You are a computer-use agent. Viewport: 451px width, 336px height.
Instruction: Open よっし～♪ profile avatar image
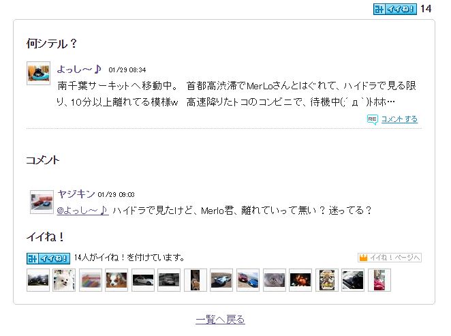click(39, 73)
